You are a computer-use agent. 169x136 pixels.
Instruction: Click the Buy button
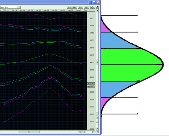pos(80,7)
